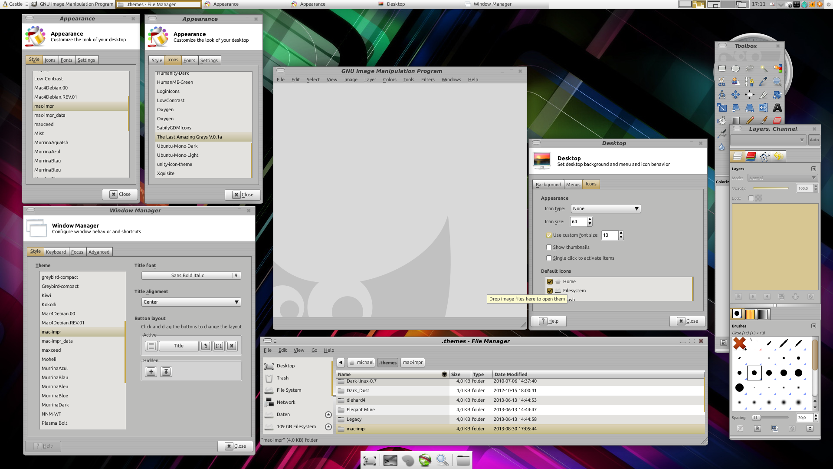
Task: Select the Rotate tool in Toolbox
Action: [x=777, y=95]
